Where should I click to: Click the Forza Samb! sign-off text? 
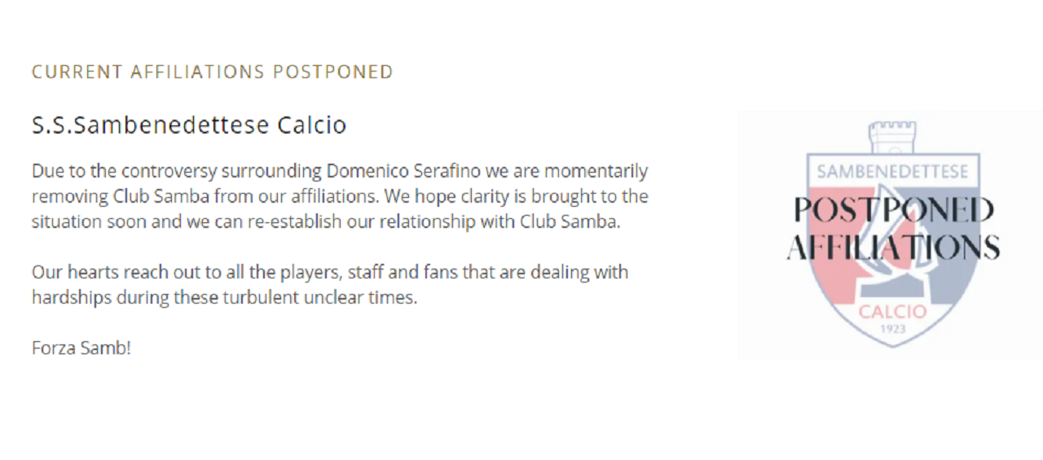(x=81, y=348)
